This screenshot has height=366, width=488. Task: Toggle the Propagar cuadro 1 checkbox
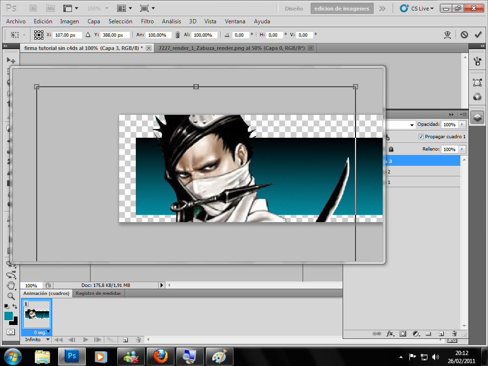[421, 137]
